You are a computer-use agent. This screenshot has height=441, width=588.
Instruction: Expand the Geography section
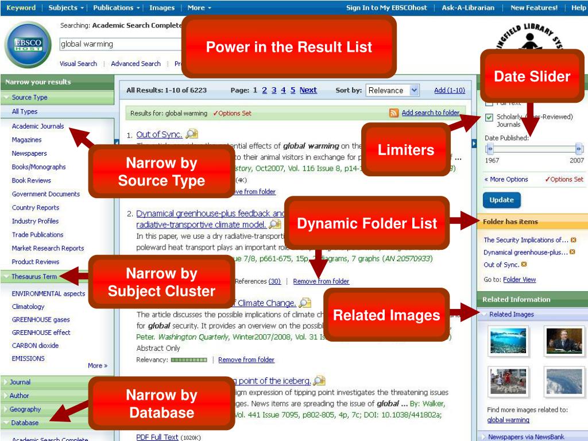5,409
